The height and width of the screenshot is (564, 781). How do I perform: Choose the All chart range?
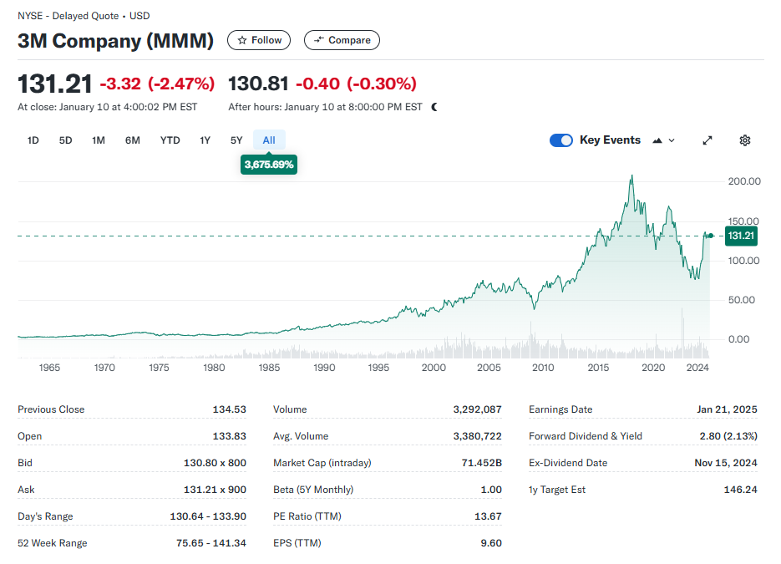coord(269,140)
